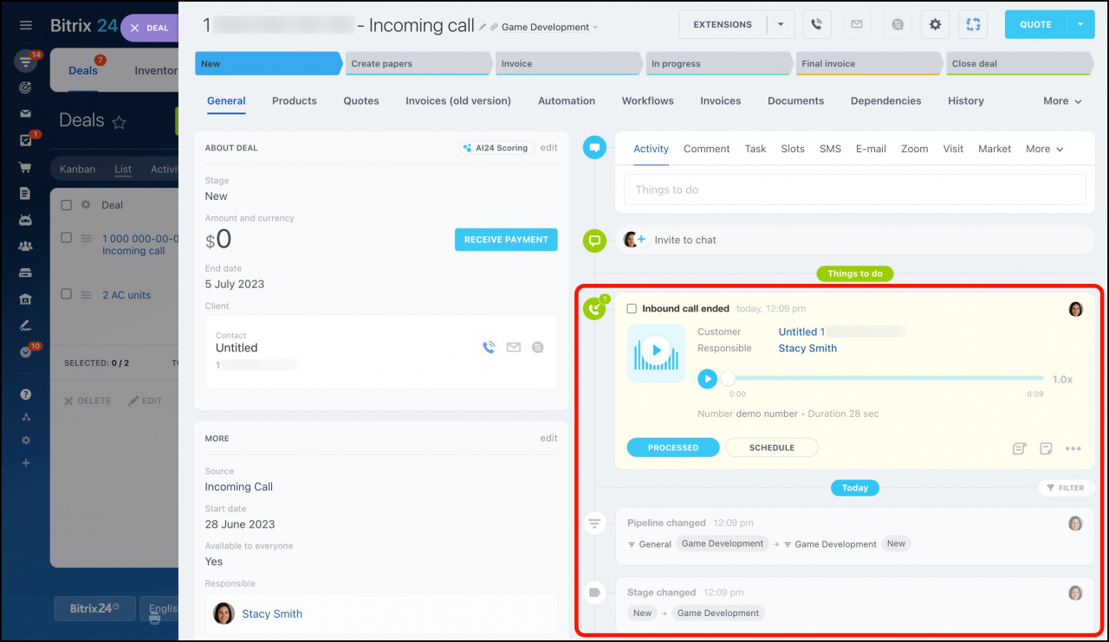Select the Zoom activity tab
Screen dimensions: 1109x642
click(x=914, y=149)
